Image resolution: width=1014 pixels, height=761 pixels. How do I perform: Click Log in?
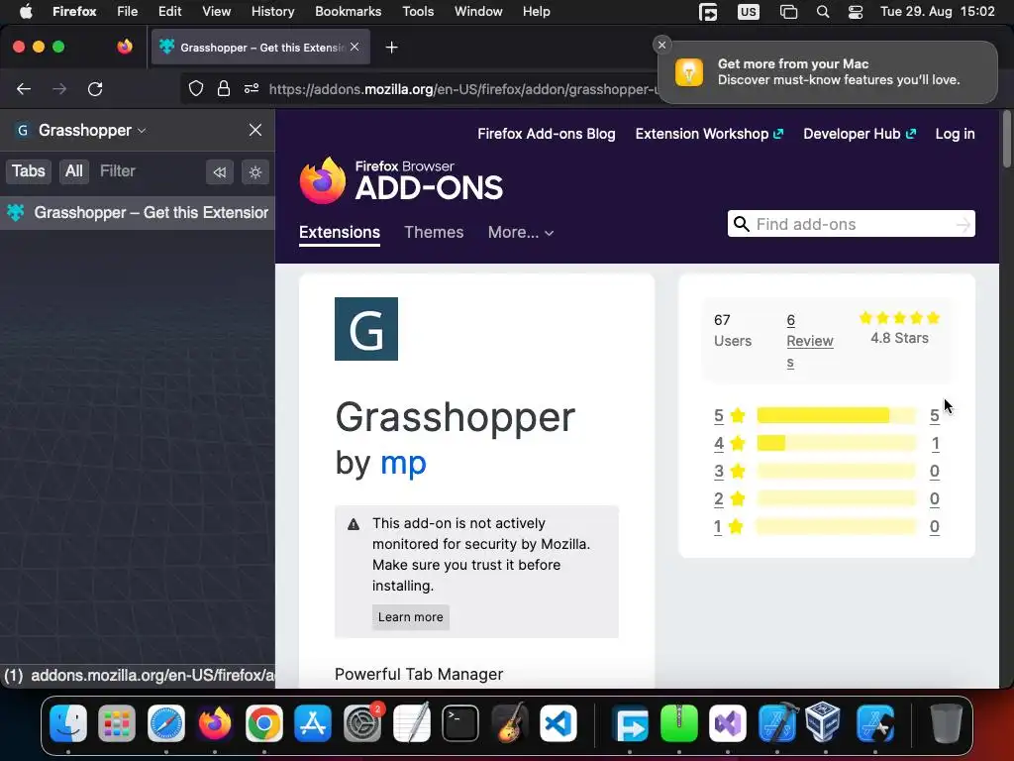pyautogui.click(x=955, y=134)
